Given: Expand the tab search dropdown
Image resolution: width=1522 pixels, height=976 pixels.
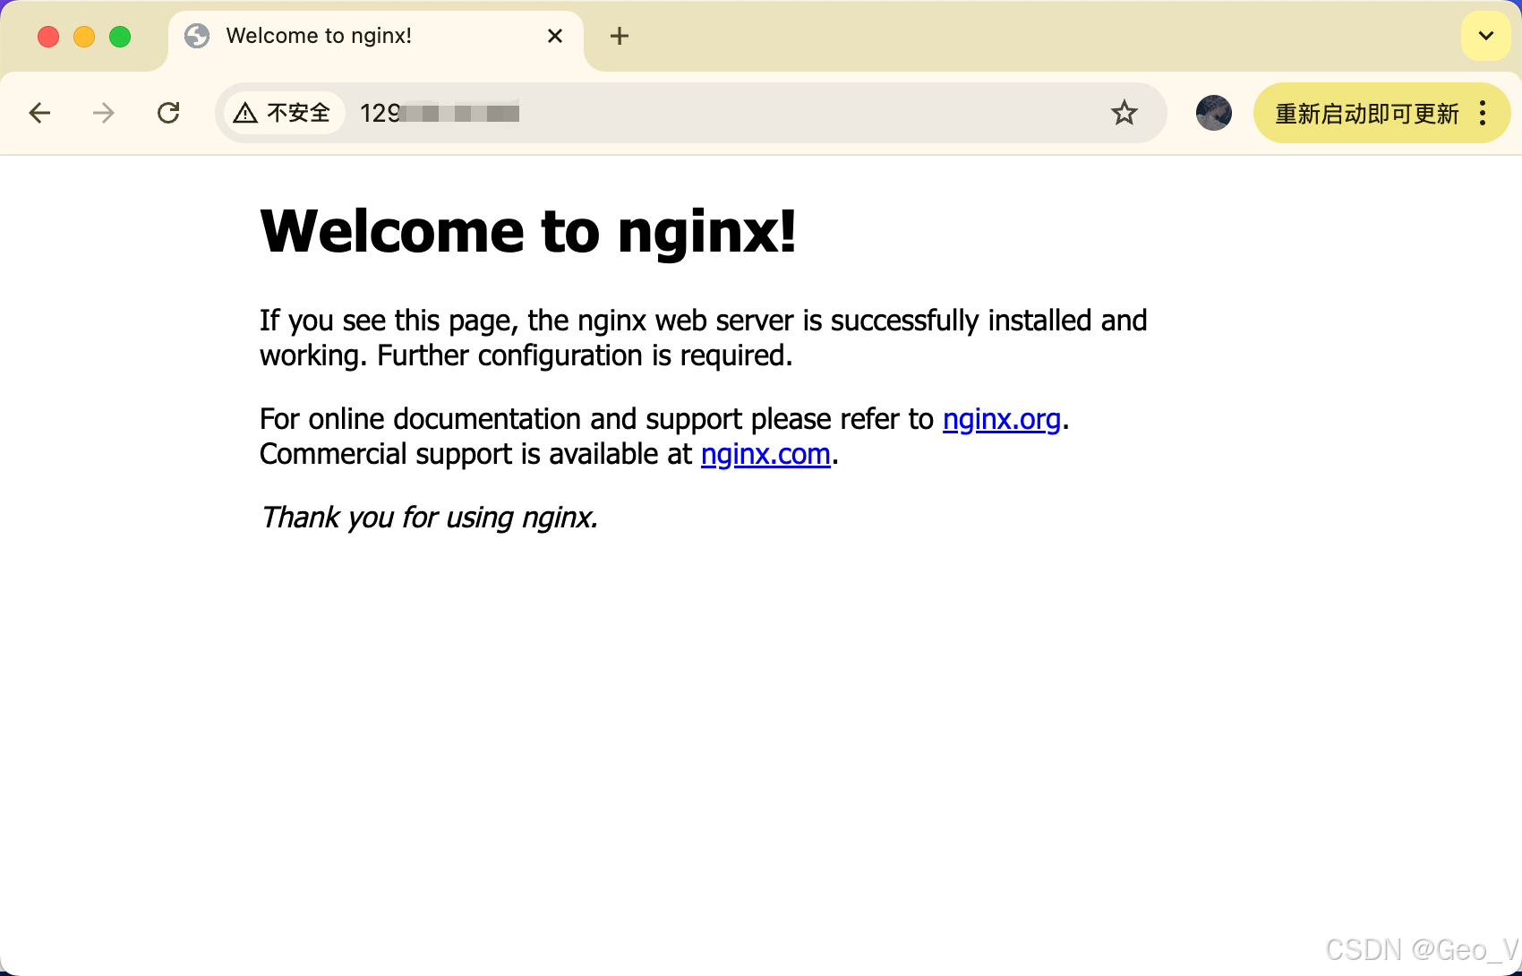Looking at the screenshot, I should (x=1486, y=36).
